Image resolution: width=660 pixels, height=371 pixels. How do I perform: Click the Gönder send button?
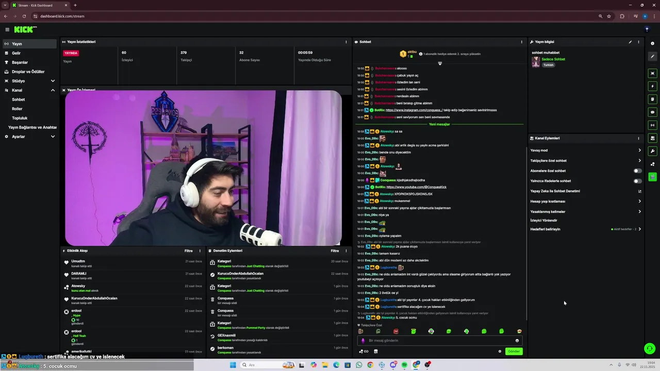[514, 351]
